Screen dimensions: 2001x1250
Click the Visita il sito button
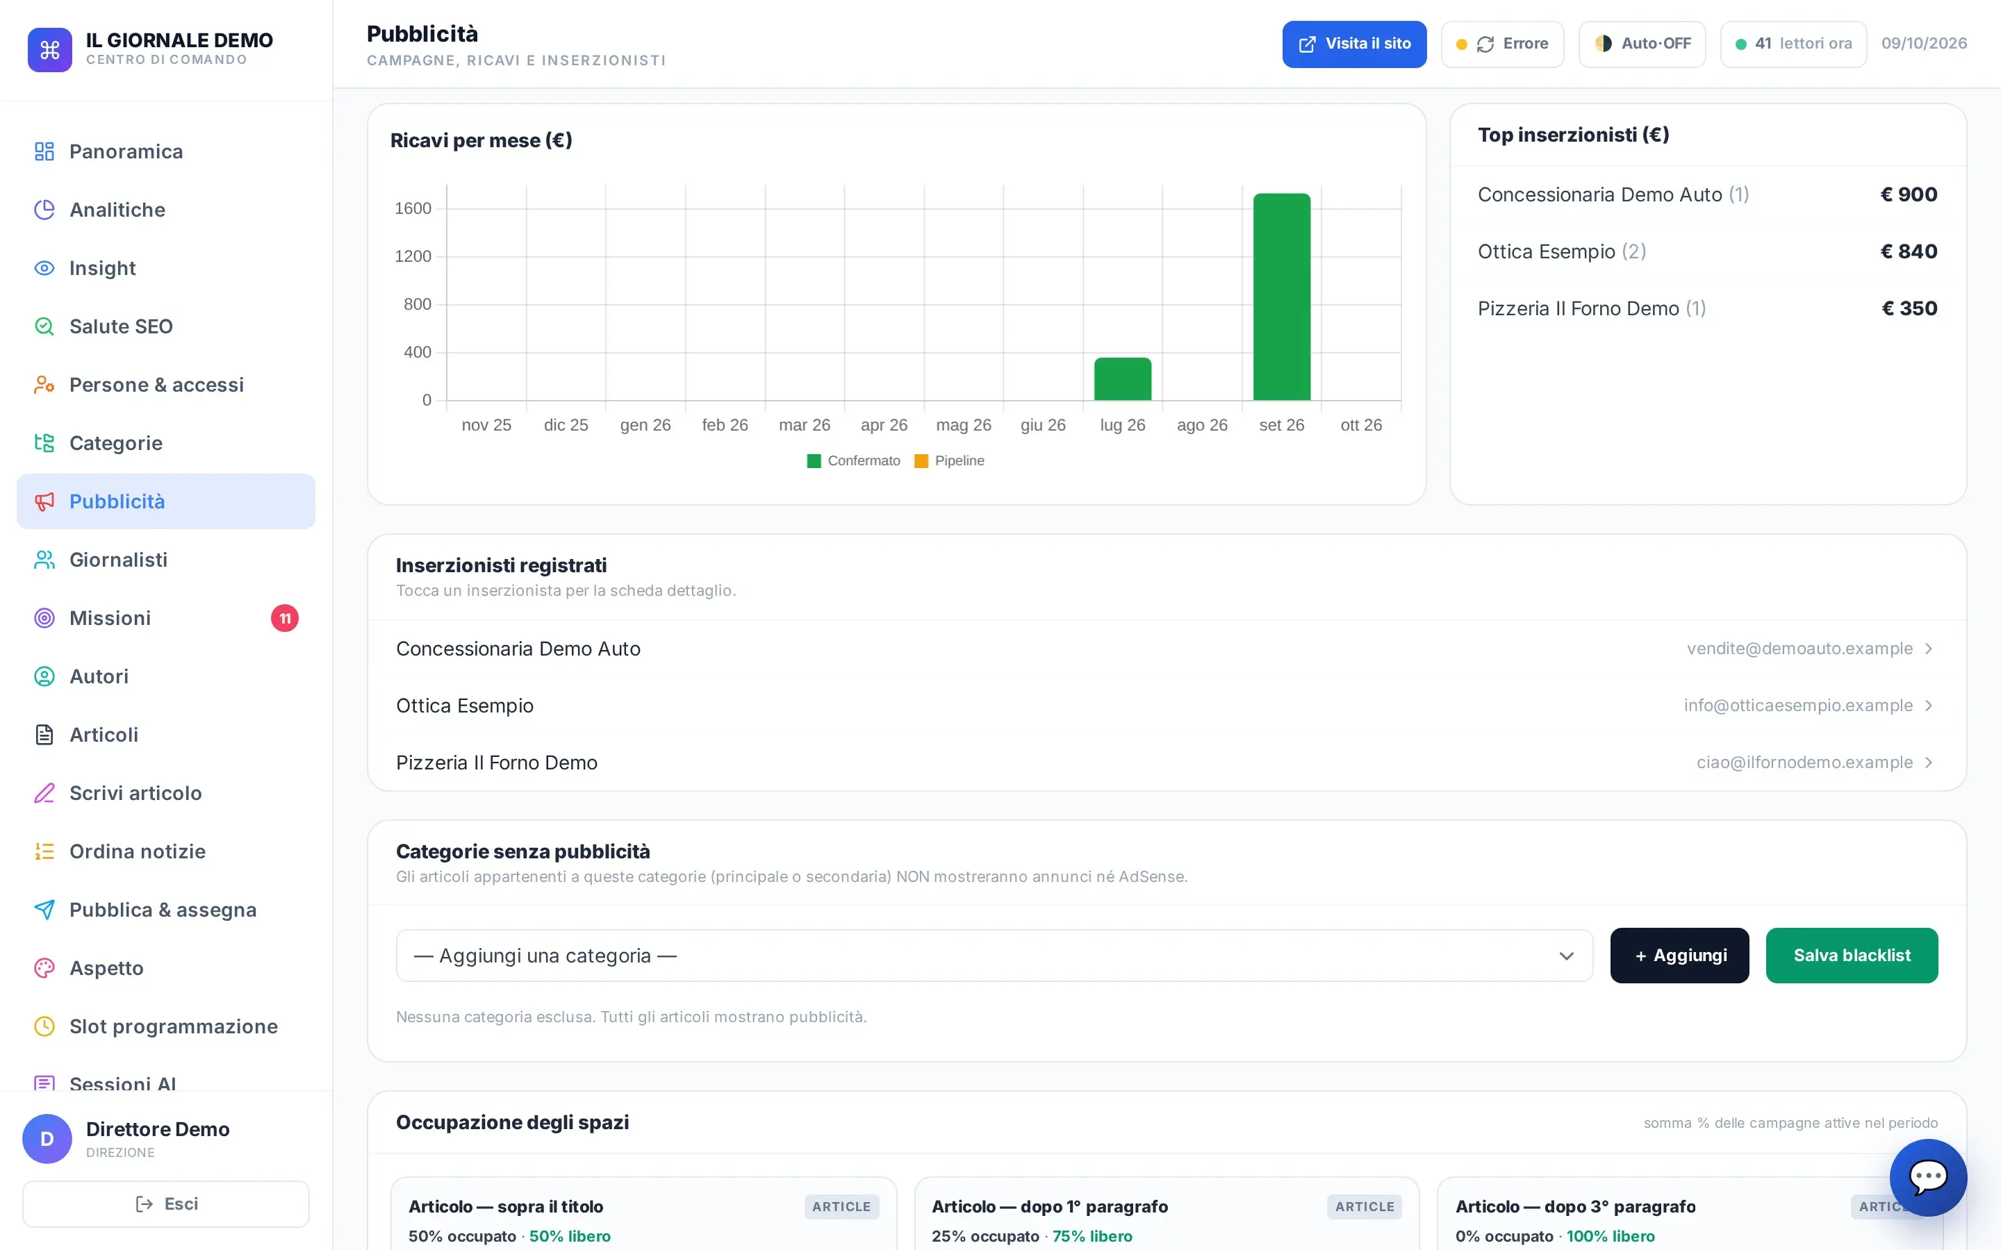click(x=1353, y=44)
